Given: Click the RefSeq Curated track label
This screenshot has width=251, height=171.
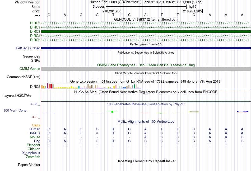Looking at the screenshot, I should (28, 48).
